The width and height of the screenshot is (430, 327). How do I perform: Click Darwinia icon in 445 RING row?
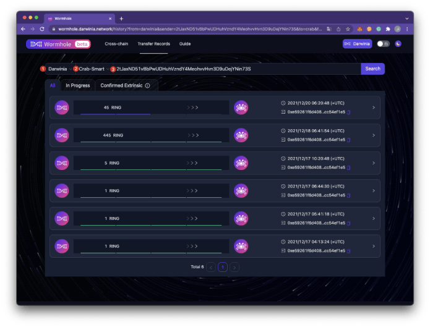click(62, 135)
